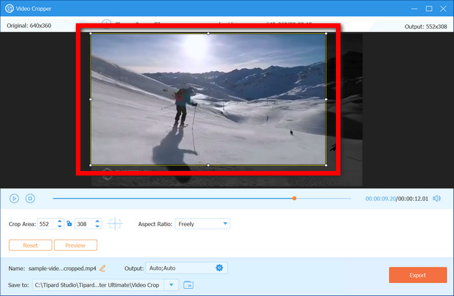Increase crop width with up arrow
This screenshot has width=454, height=296.
(60, 221)
